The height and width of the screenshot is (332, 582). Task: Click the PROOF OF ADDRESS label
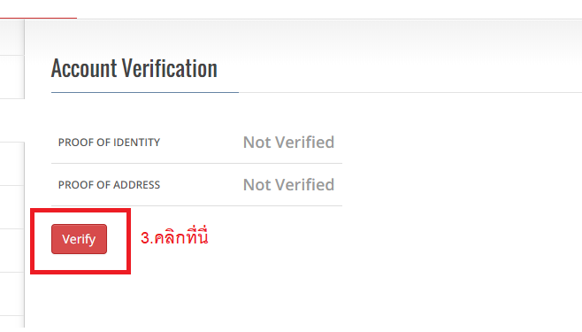tap(109, 185)
